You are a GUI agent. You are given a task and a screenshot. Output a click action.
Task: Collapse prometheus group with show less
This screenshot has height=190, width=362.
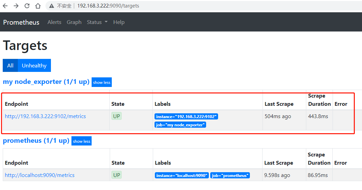point(81,141)
